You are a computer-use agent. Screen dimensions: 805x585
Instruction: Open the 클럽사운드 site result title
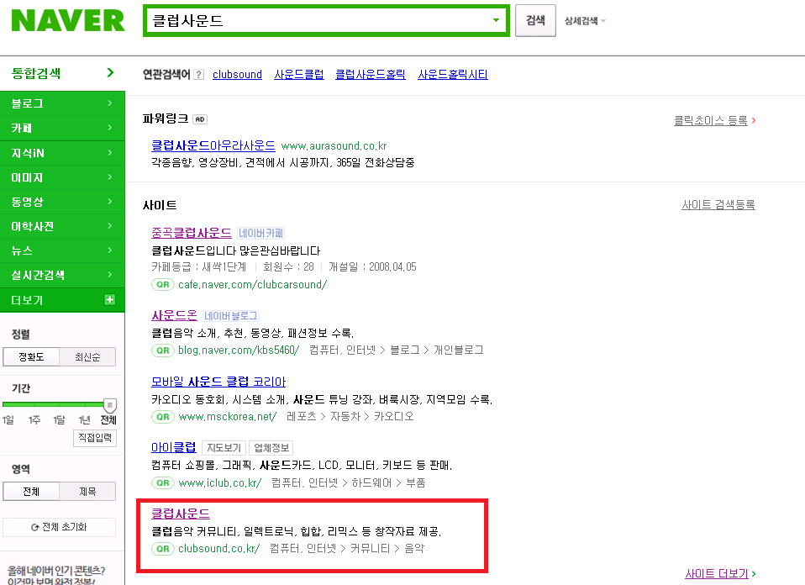(x=180, y=513)
